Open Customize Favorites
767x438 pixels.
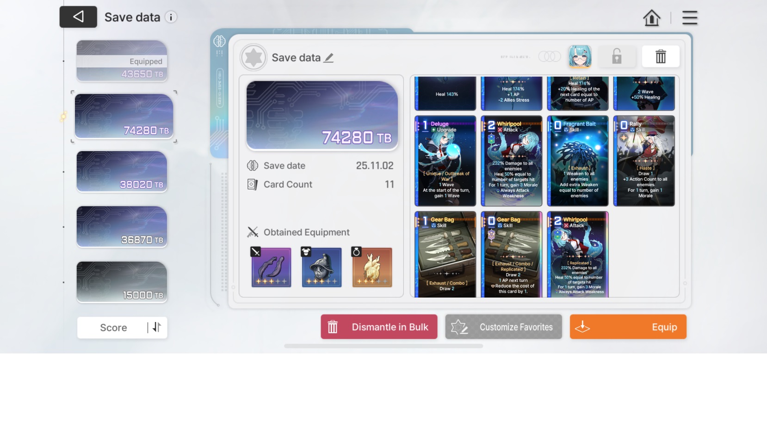tap(503, 327)
